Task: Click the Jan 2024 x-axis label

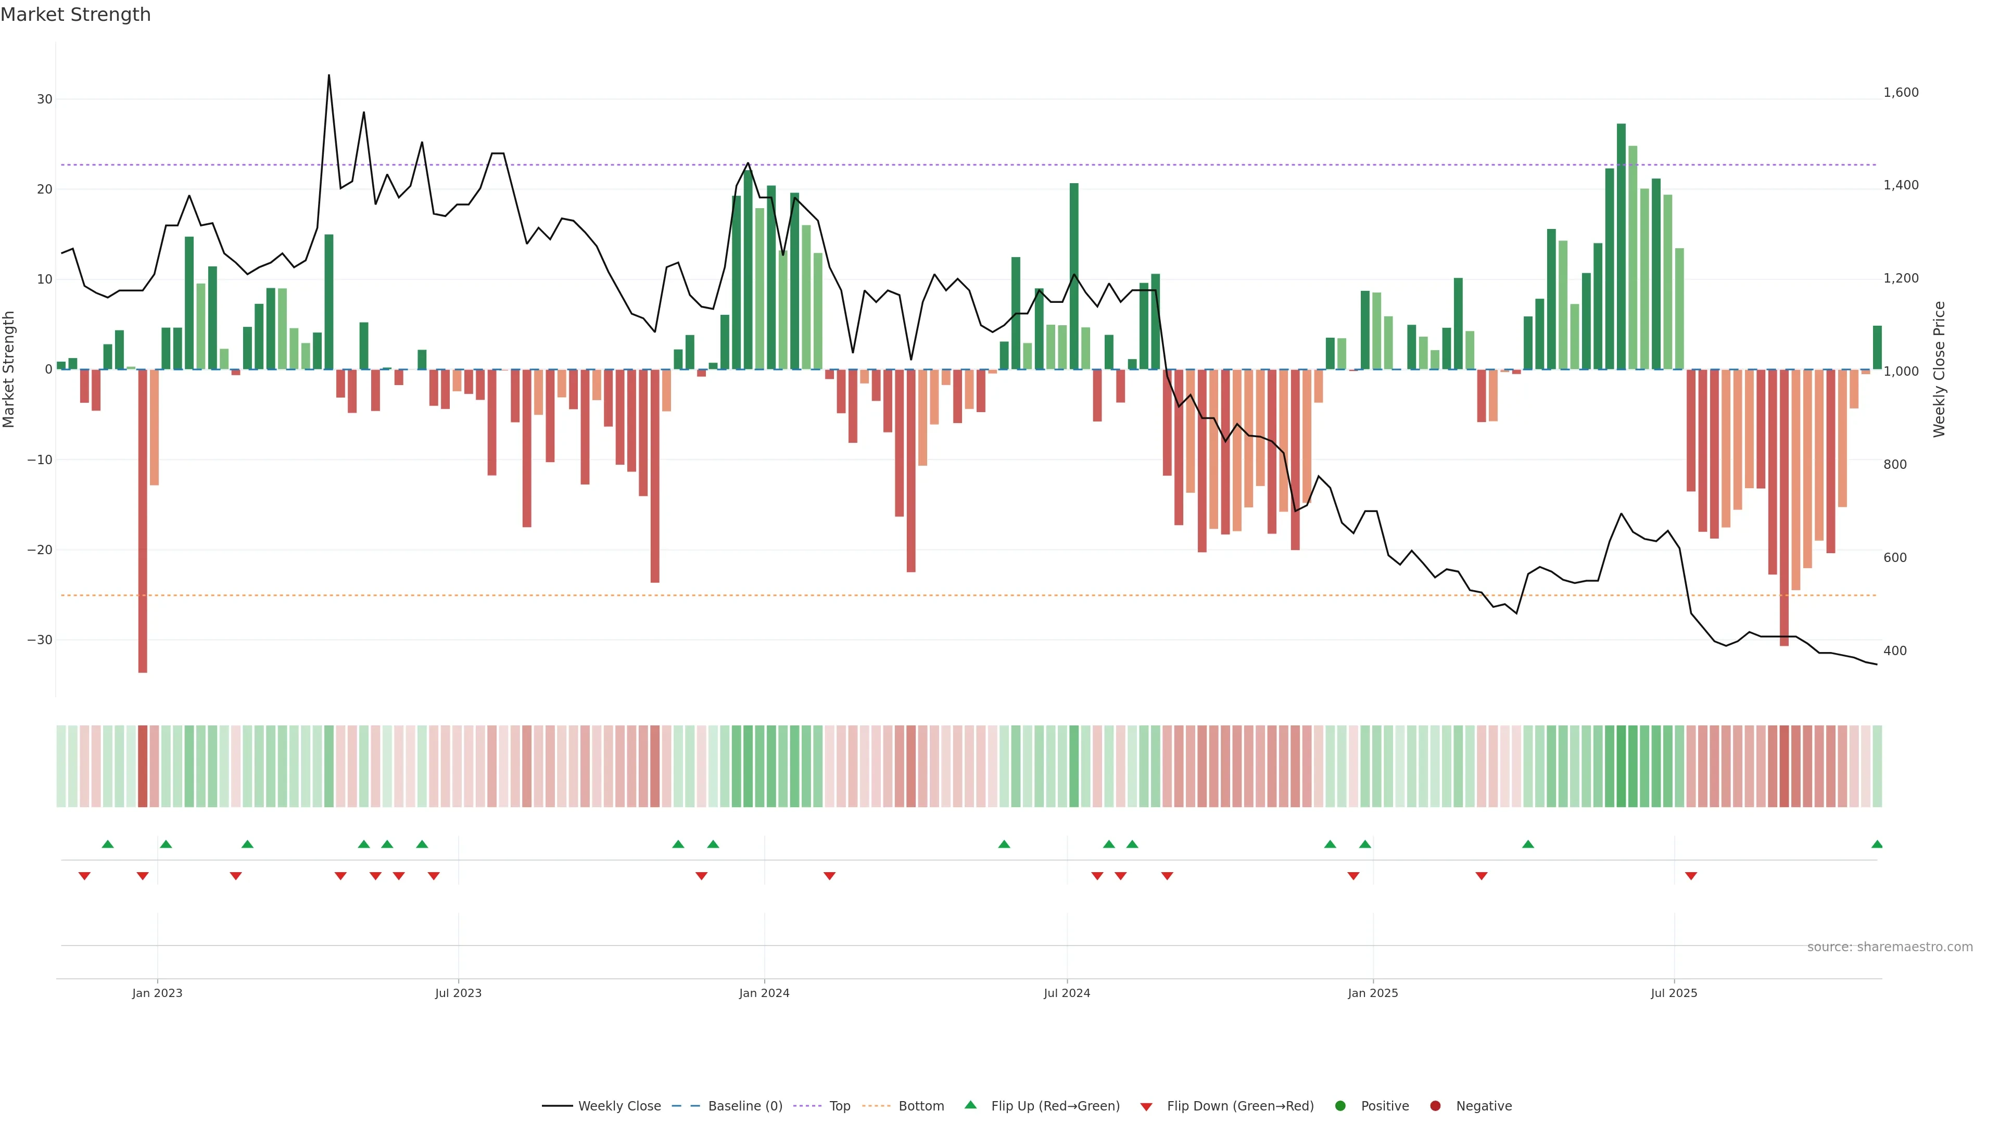Action: click(x=764, y=993)
